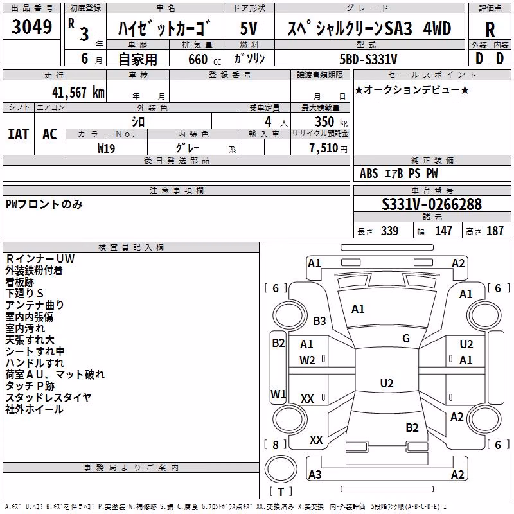Image resolution: width=514 pixels, height=514 pixels.
Task: Click recycle deposit 7,510円
Action: click(x=328, y=148)
